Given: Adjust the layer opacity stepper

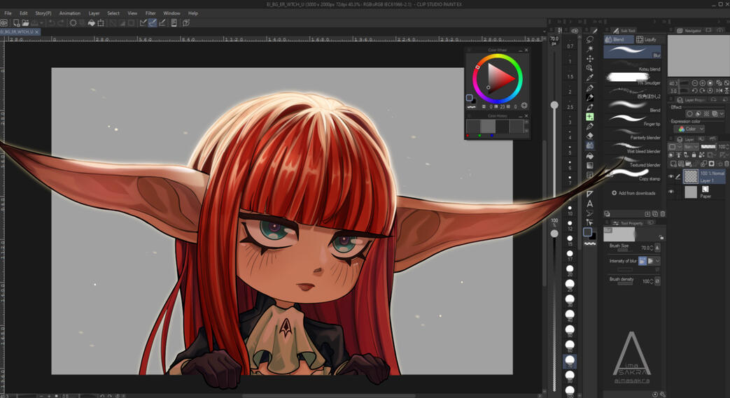Looking at the screenshot, I should (728, 147).
